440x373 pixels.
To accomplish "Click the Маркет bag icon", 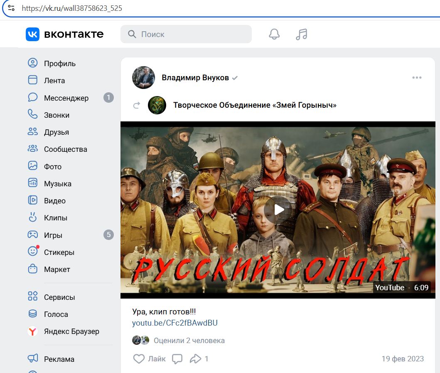I will (x=32, y=269).
